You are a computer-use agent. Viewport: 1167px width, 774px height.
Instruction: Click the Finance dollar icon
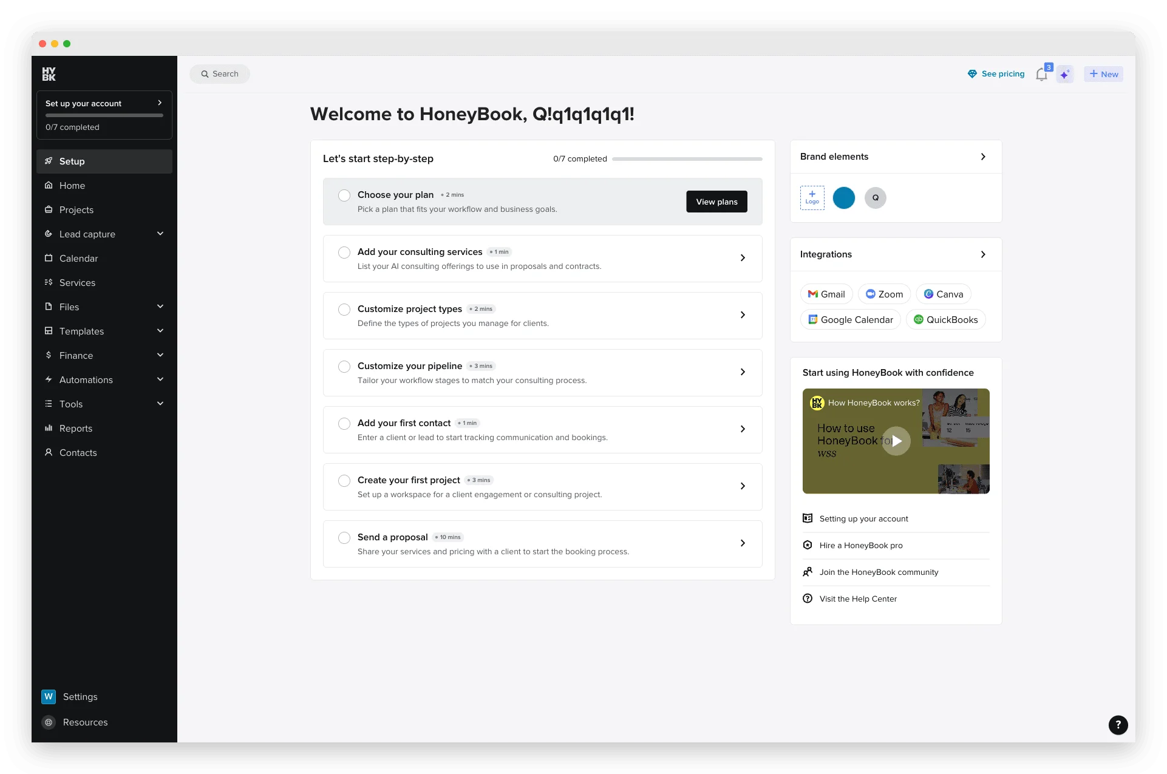[49, 355]
